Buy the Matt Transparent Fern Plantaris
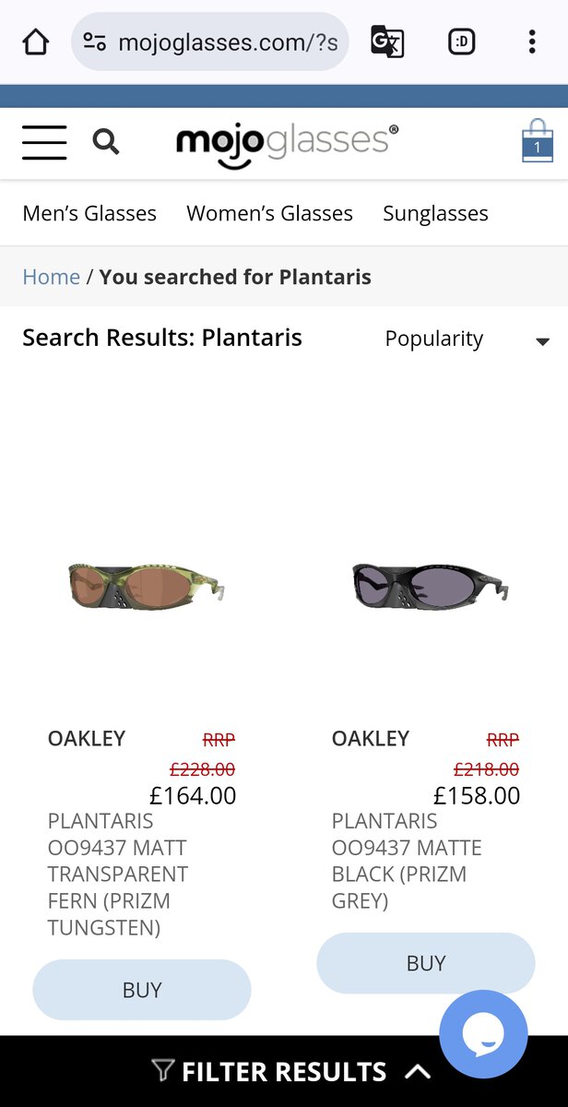 click(x=142, y=990)
